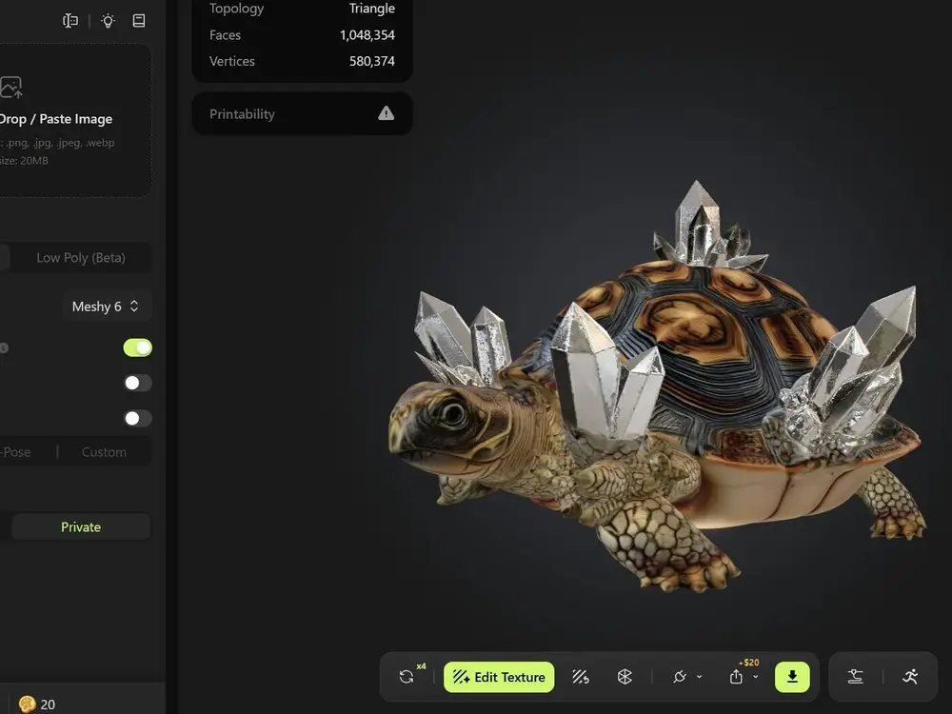Image resolution: width=952 pixels, height=714 pixels.
Task: Click the Printability warning triangle icon
Action: pos(387,113)
